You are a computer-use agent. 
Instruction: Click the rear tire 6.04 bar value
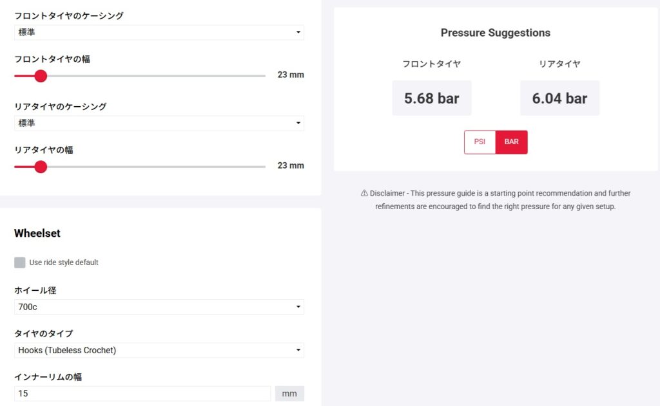[x=559, y=98]
